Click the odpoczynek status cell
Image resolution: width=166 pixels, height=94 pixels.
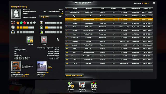[124, 63]
